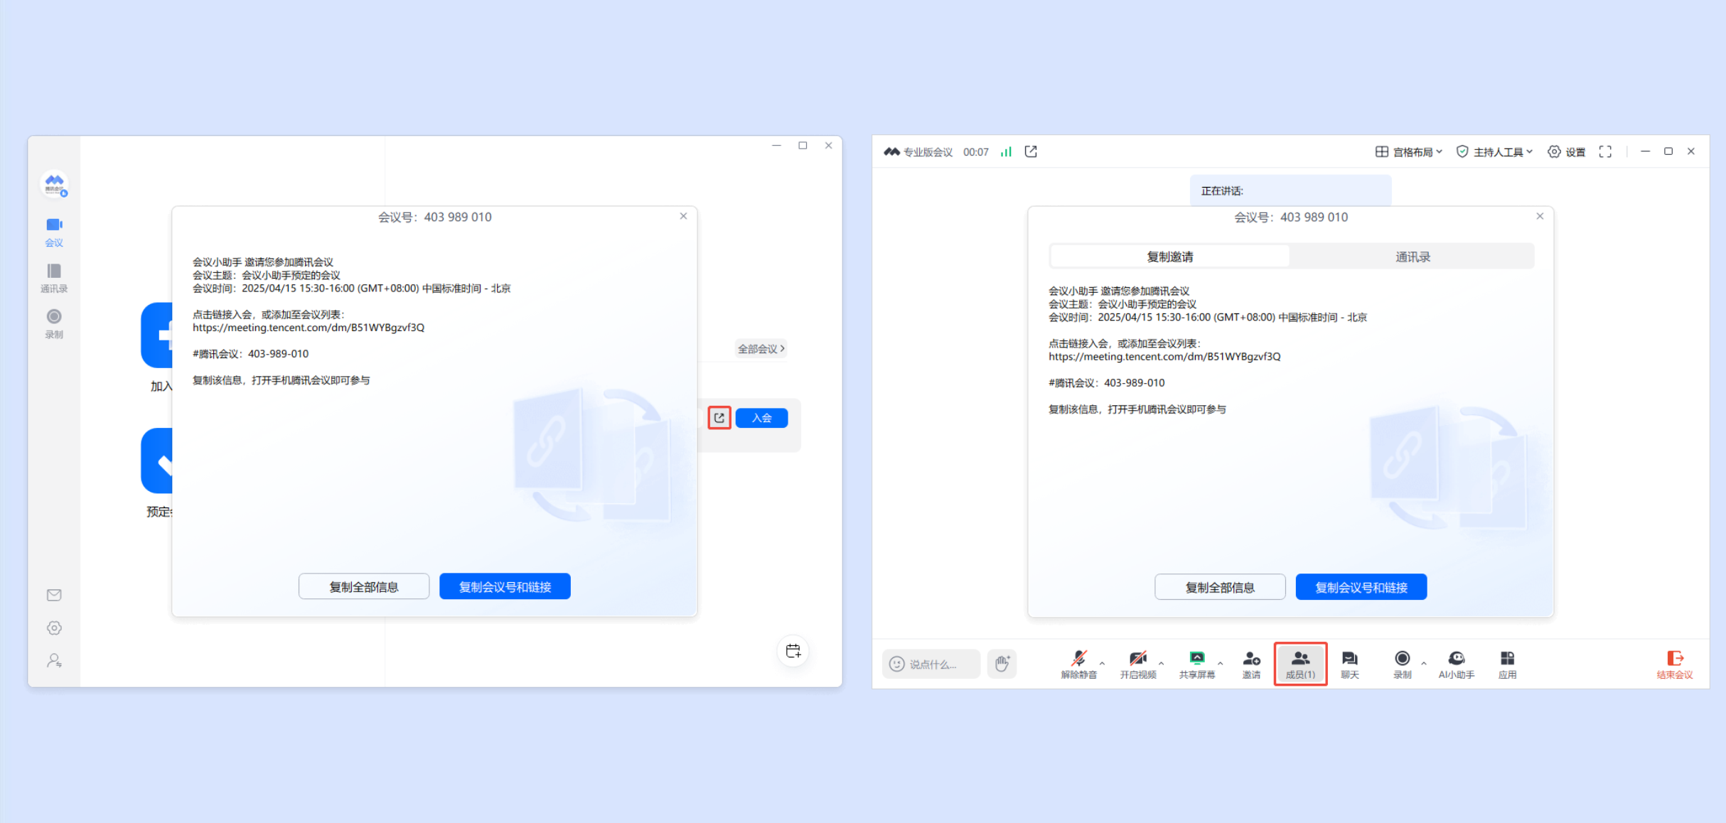Screen dimensions: 1726x823
Task: Expand the 宫格布局 layout dropdown
Action: (1409, 151)
